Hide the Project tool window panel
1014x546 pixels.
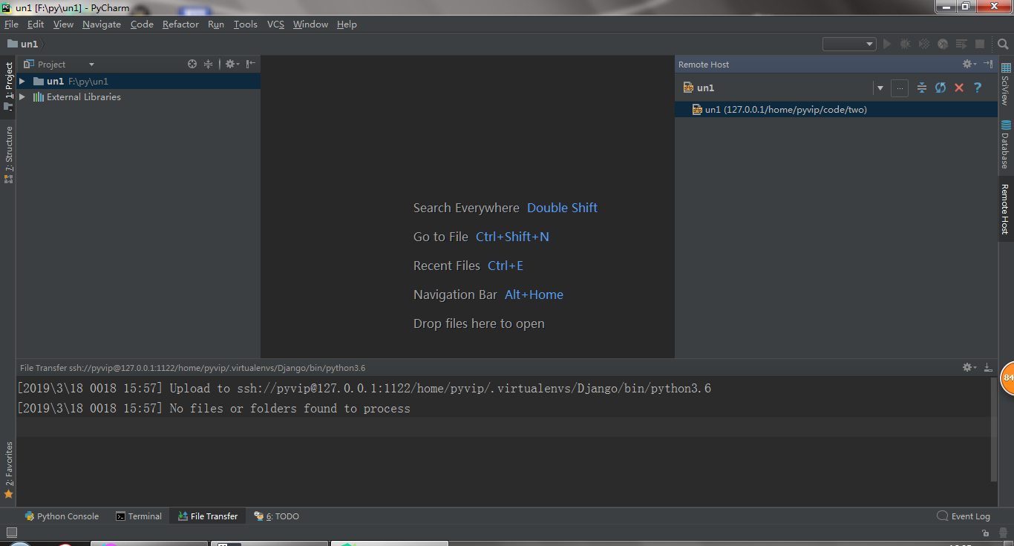coord(251,64)
